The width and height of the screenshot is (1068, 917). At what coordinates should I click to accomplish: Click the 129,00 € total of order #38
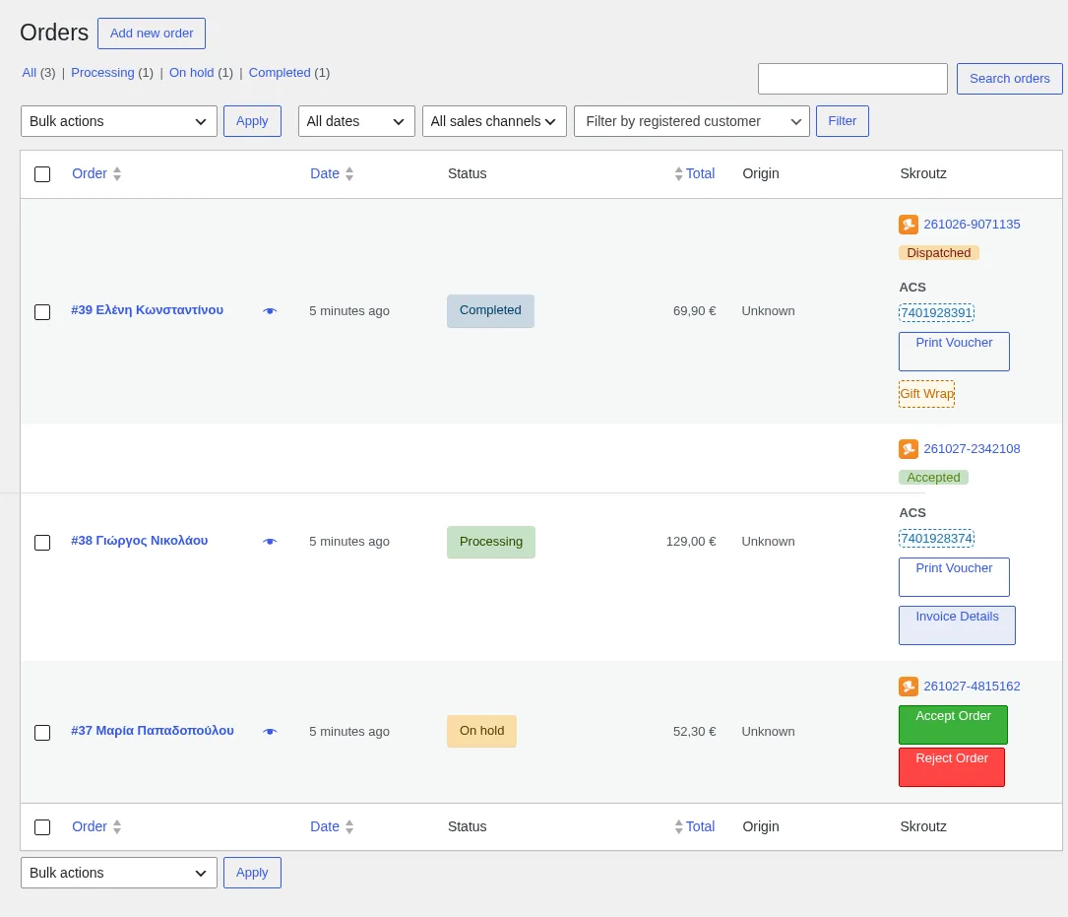tap(691, 542)
